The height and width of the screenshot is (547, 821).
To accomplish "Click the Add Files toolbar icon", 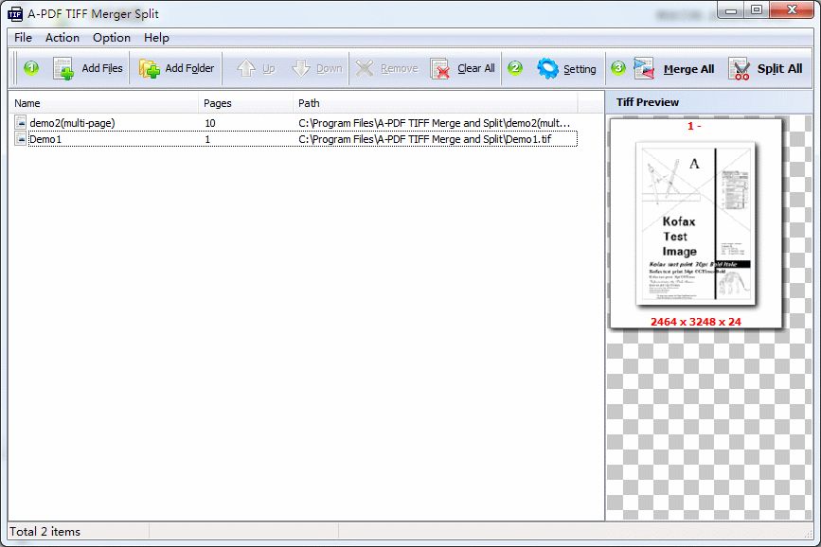I will 64,68.
